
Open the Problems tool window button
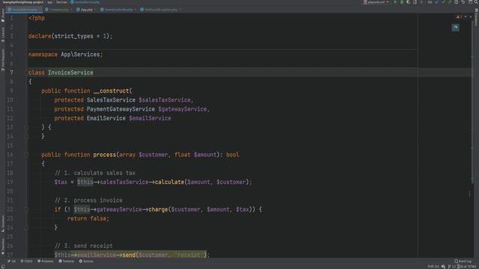(x=45, y=262)
